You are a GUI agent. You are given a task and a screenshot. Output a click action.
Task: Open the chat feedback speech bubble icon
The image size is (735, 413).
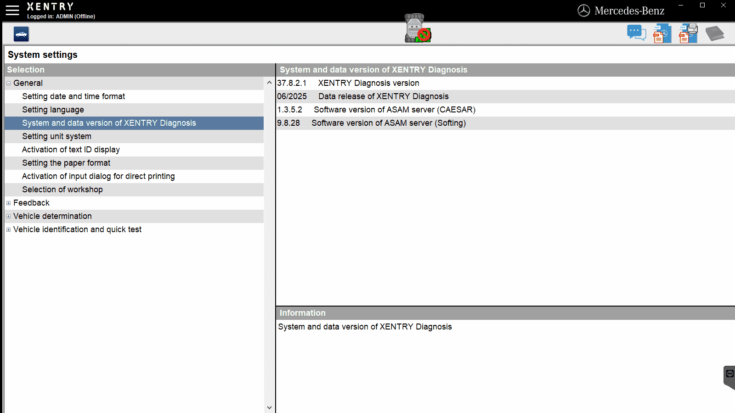(637, 33)
